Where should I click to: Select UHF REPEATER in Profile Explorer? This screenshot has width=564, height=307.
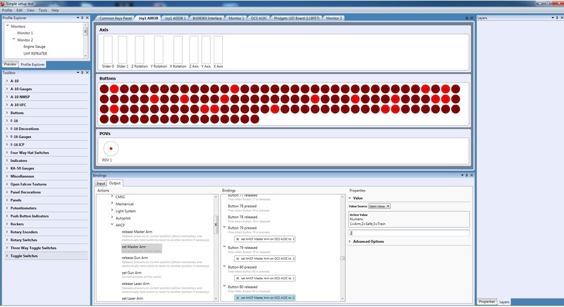pos(35,54)
